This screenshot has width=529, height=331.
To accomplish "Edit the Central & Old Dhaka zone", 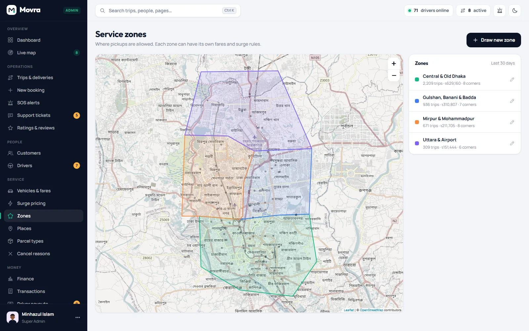I will (512, 79).
